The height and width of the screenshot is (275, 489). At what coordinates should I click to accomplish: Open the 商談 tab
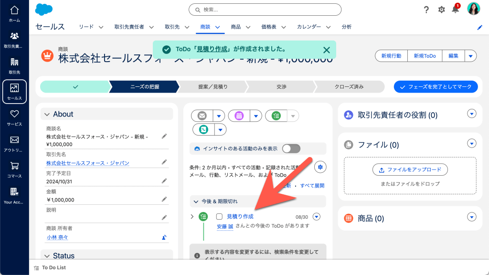pos(205,27)
